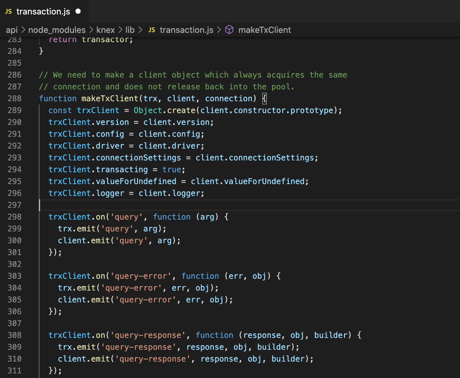
Task: Click 'trxClient.logger' on line 296
Action: tap(86, 193)
